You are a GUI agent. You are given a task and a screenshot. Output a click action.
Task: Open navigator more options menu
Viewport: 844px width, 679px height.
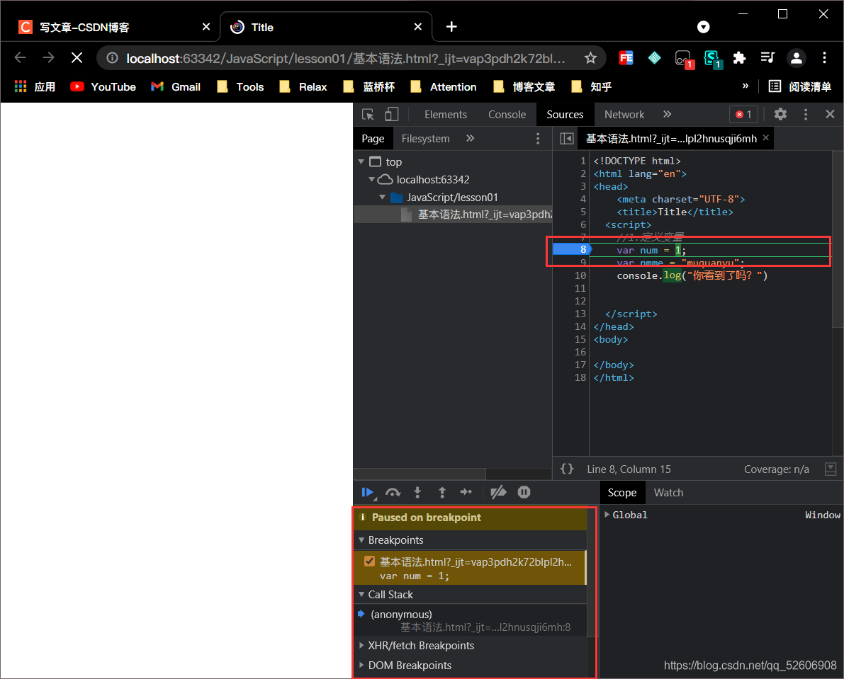tap(538, 139)
